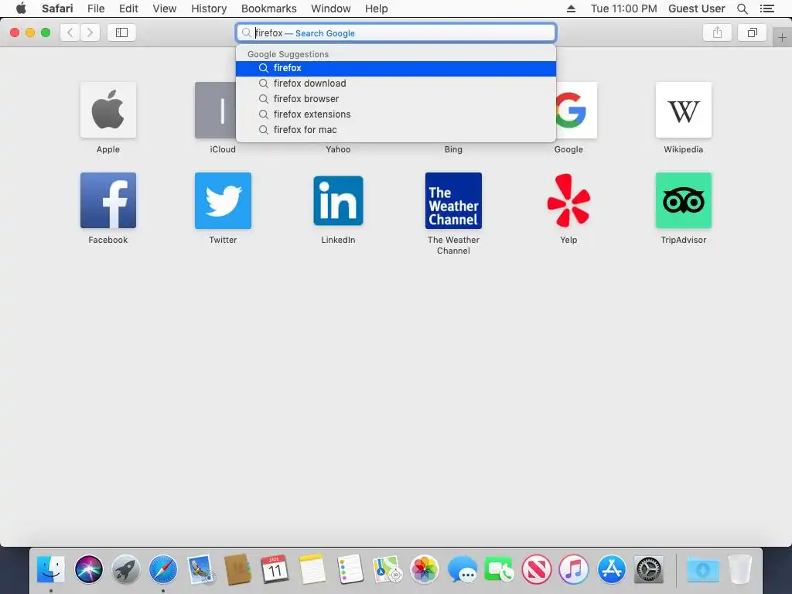Open Contacts book in the Dock

237,568
